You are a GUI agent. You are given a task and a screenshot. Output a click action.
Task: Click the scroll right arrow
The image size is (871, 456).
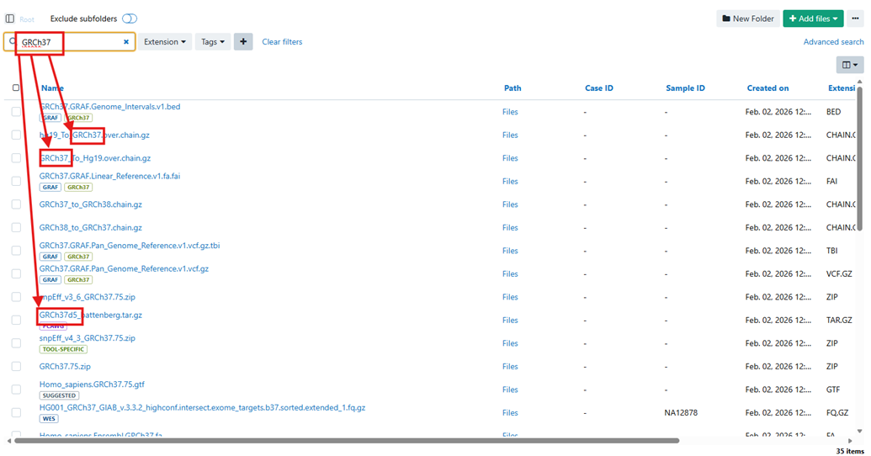(851, 441)
